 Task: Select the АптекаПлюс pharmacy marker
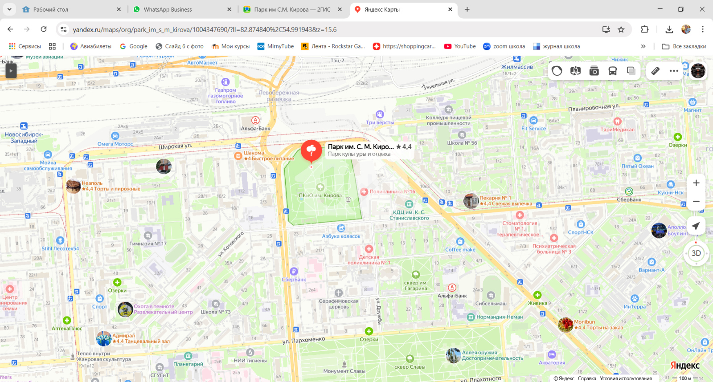click(67, 320)
